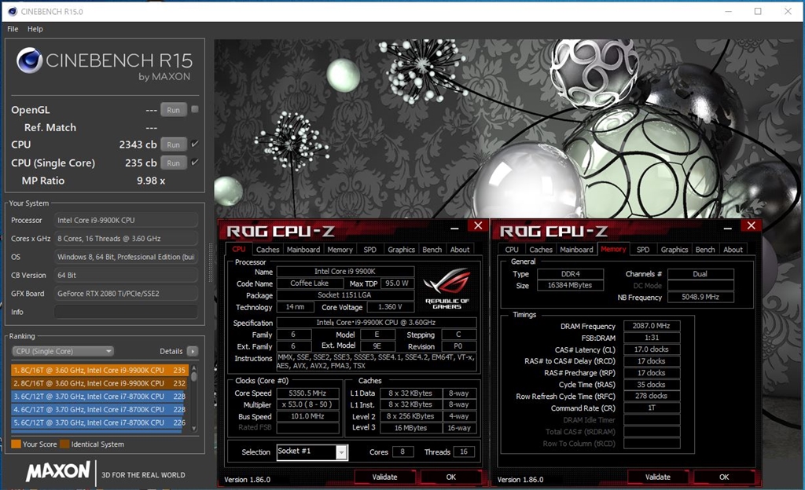Run the OpenGL benchmark
805x490 pixels.
click(174, 110)
